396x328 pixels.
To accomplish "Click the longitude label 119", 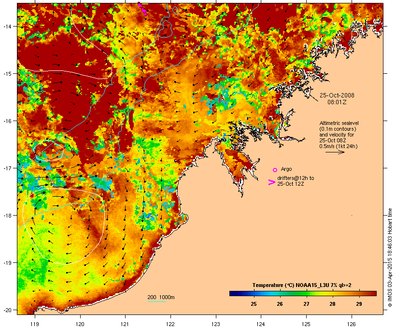I will (x=35, y=324).
